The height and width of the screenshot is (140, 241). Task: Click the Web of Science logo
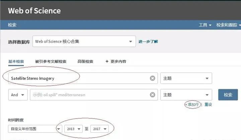pyautogui.click(x=34, y=11)
